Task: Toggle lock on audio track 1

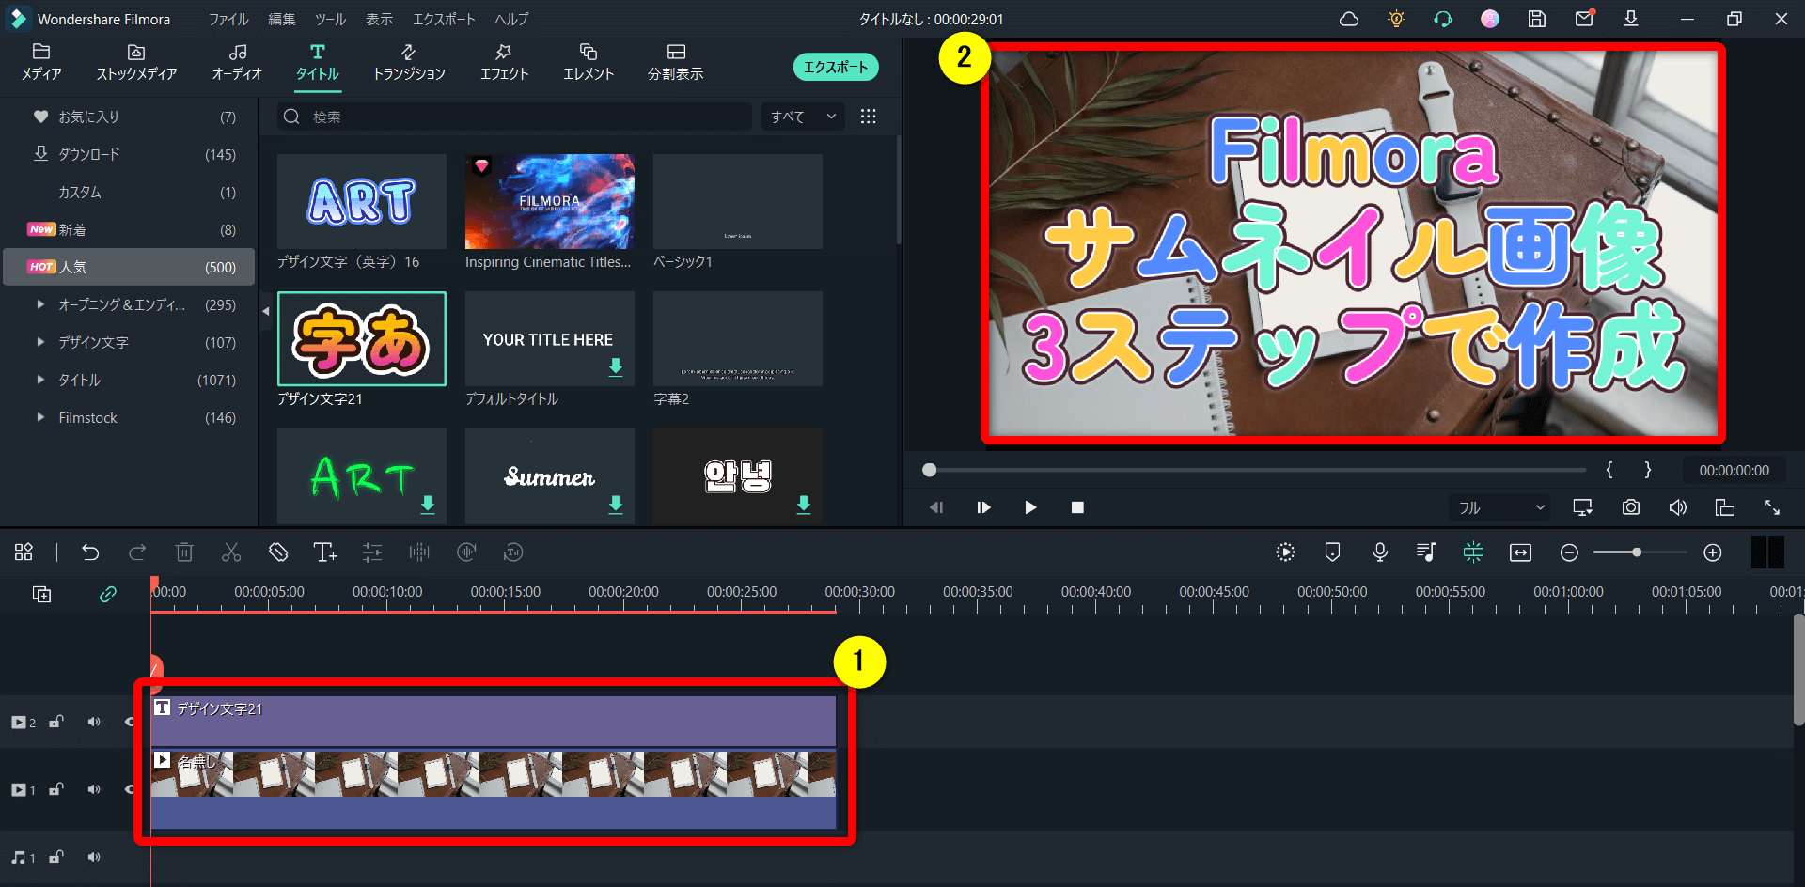Action: click(x=56, y=857)
